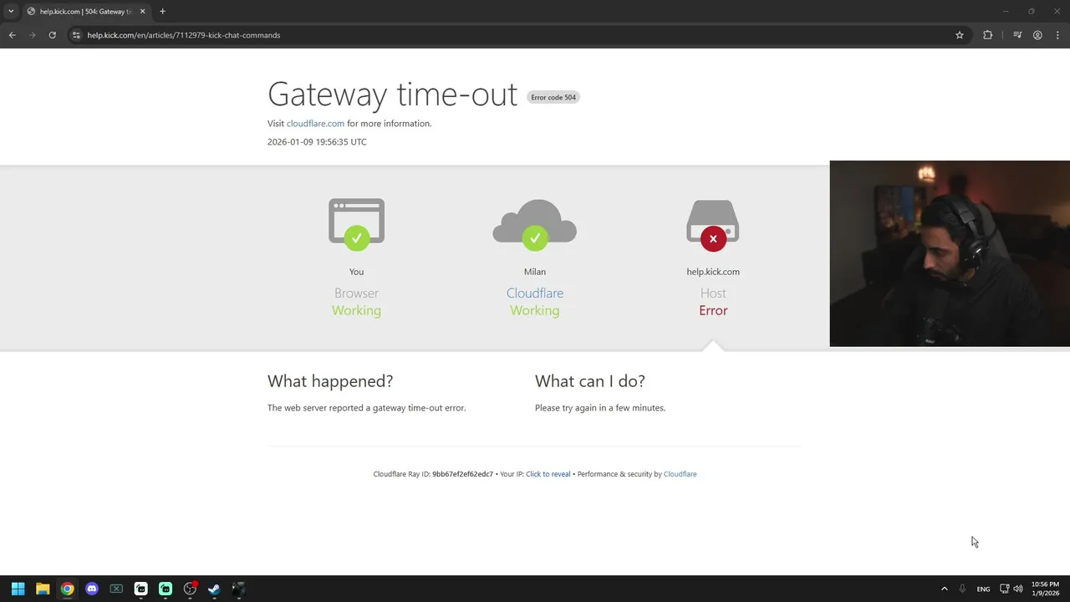Click the microphone tray icon
Screen dimensions: 1070x602
tap(962, 589)
